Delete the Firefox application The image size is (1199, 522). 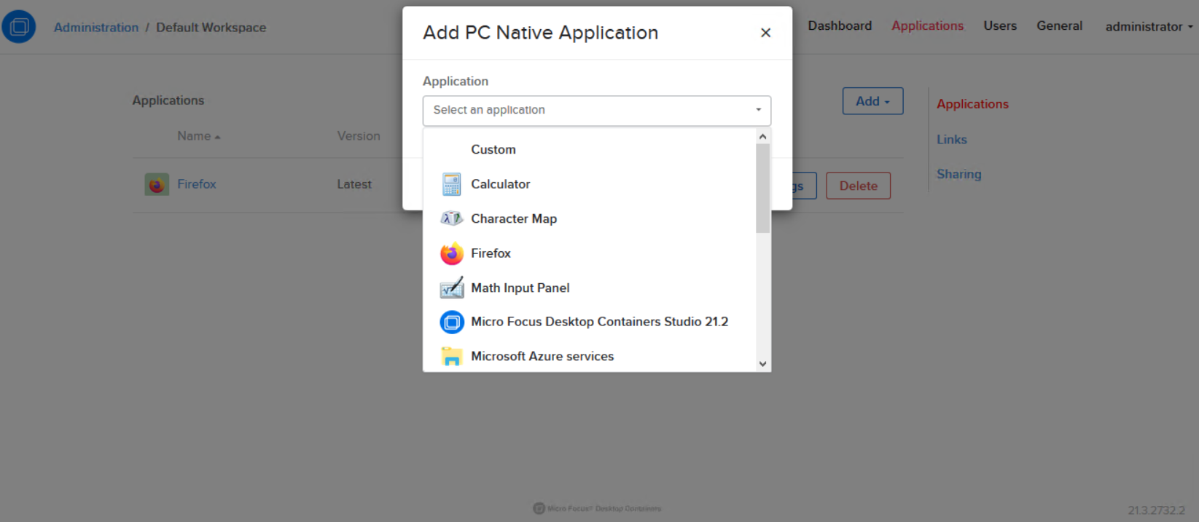[x=858, y=186]
